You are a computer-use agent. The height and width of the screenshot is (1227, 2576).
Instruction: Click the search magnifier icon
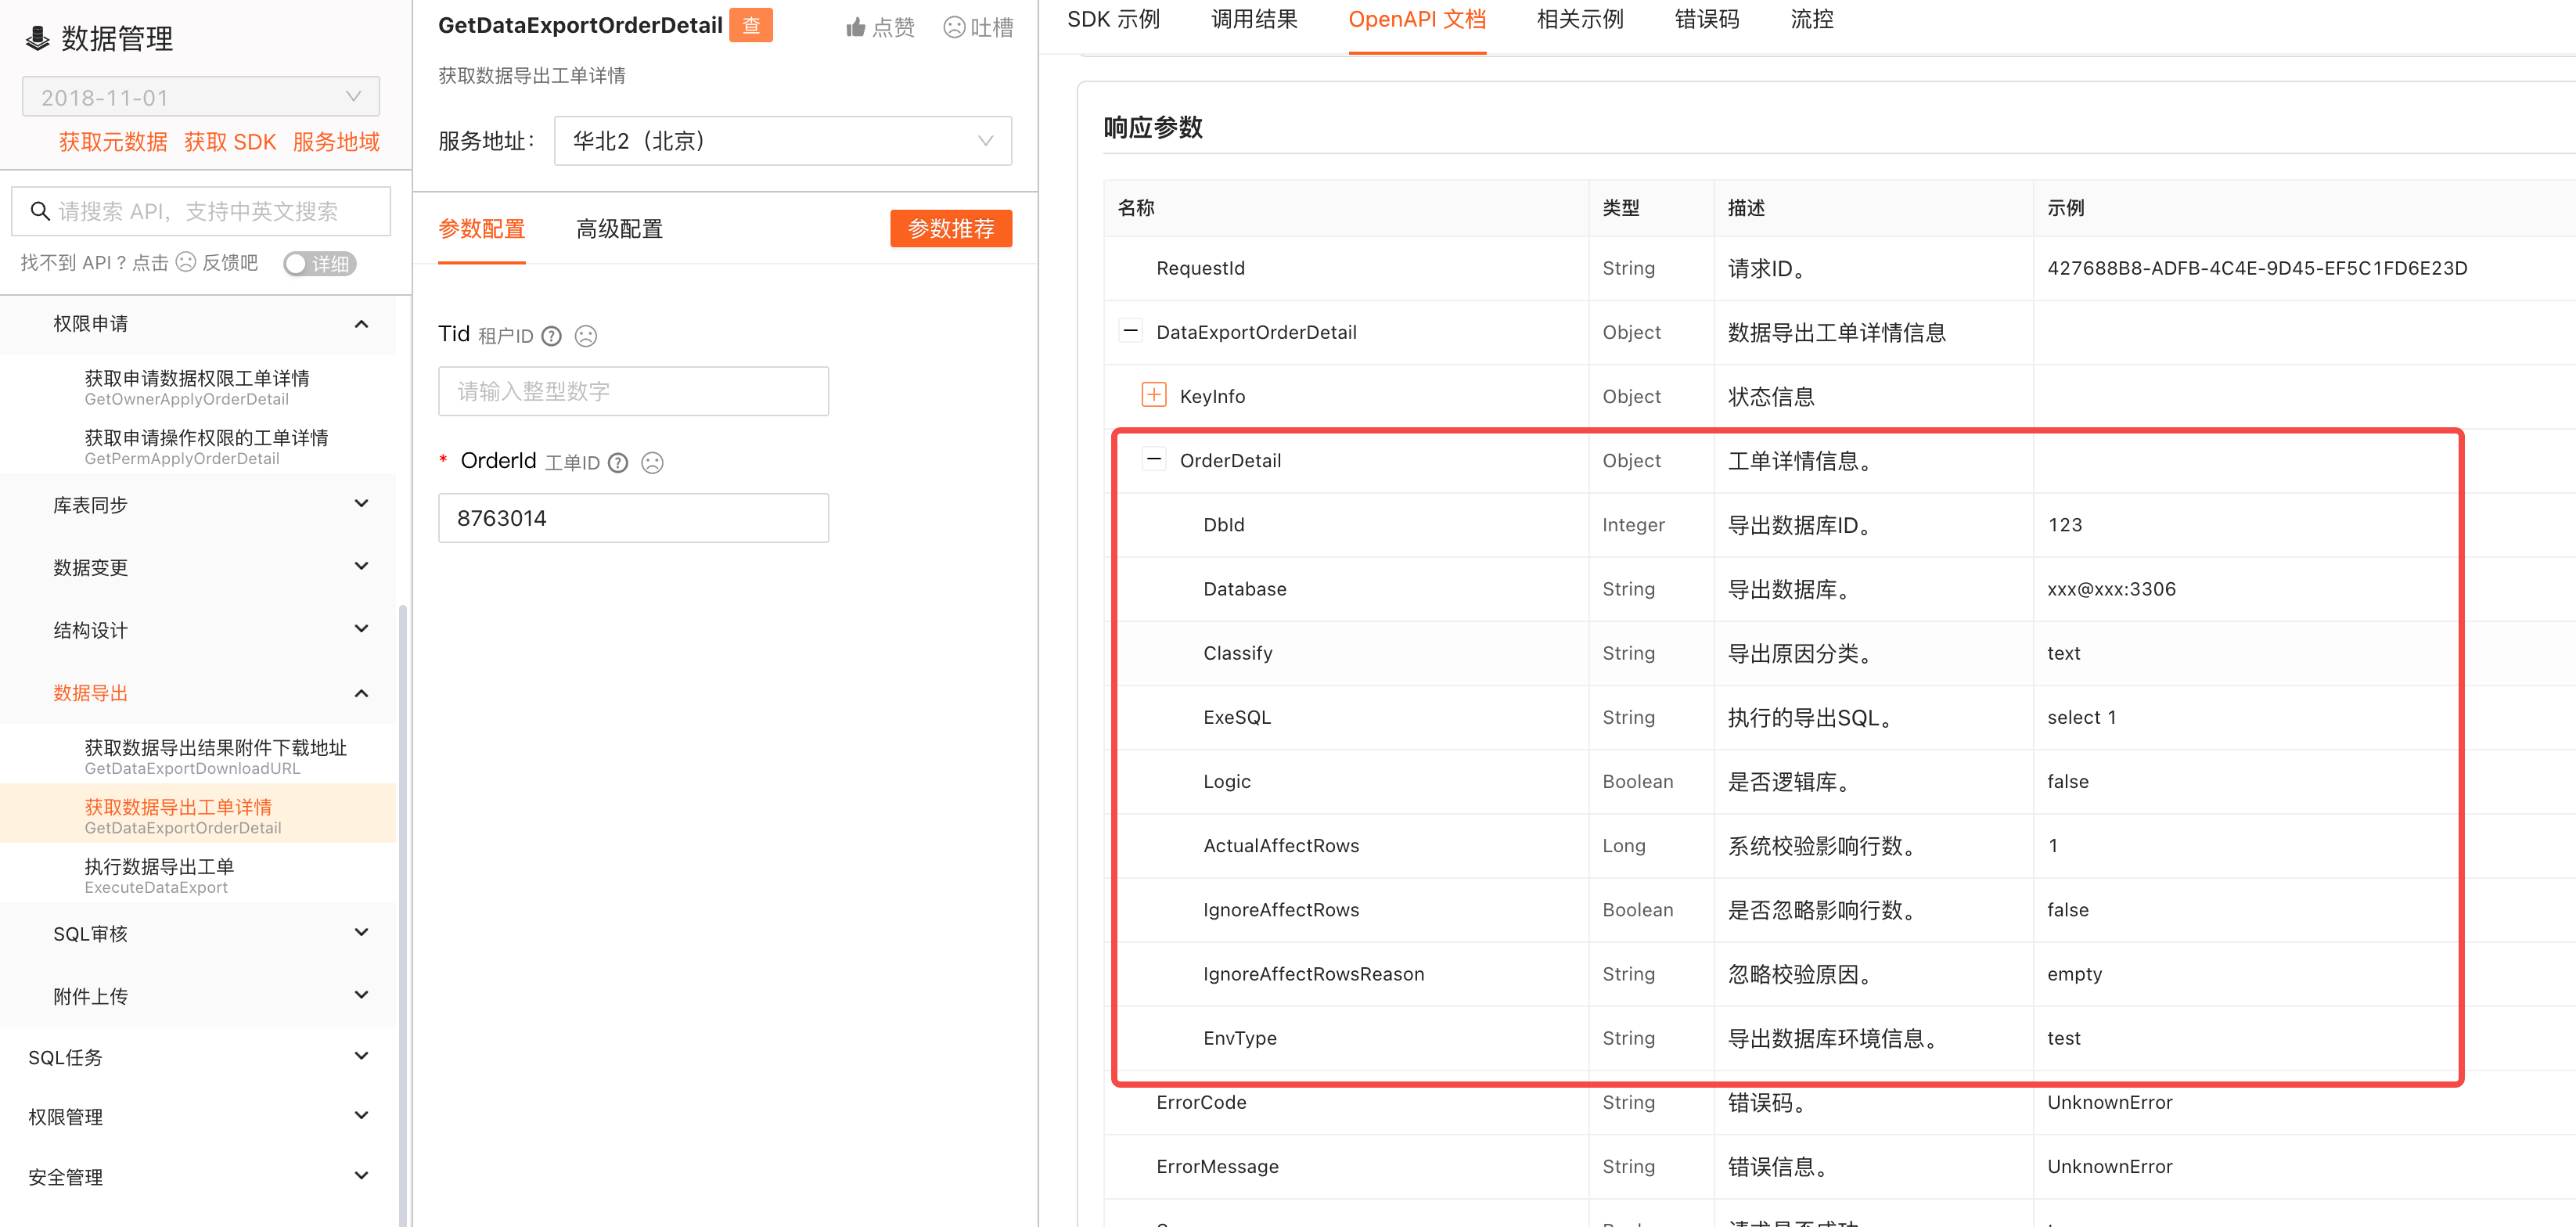pyautogui.click(x=40, y=211)
